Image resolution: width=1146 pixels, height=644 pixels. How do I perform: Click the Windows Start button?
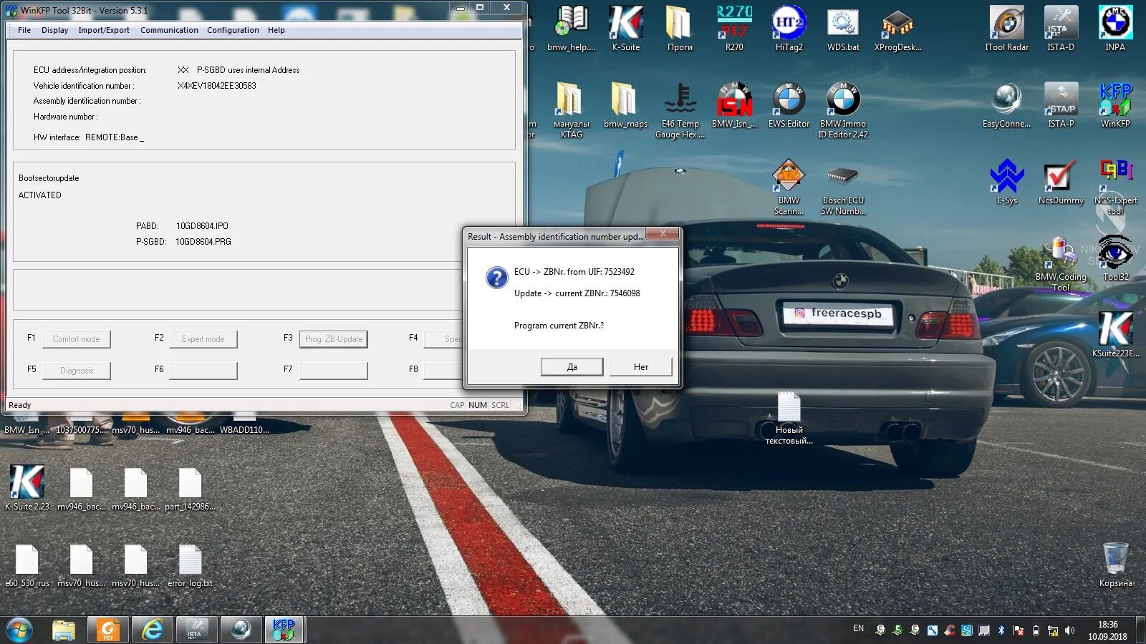click(x=19, y=630)
